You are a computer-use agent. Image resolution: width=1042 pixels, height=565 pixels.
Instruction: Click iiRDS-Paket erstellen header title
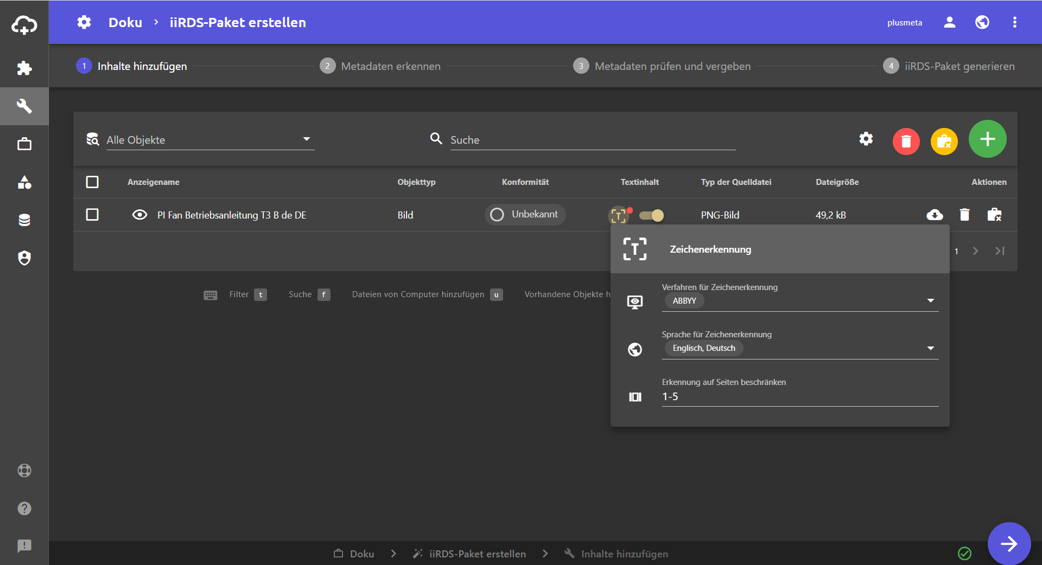tap(238, 22)
